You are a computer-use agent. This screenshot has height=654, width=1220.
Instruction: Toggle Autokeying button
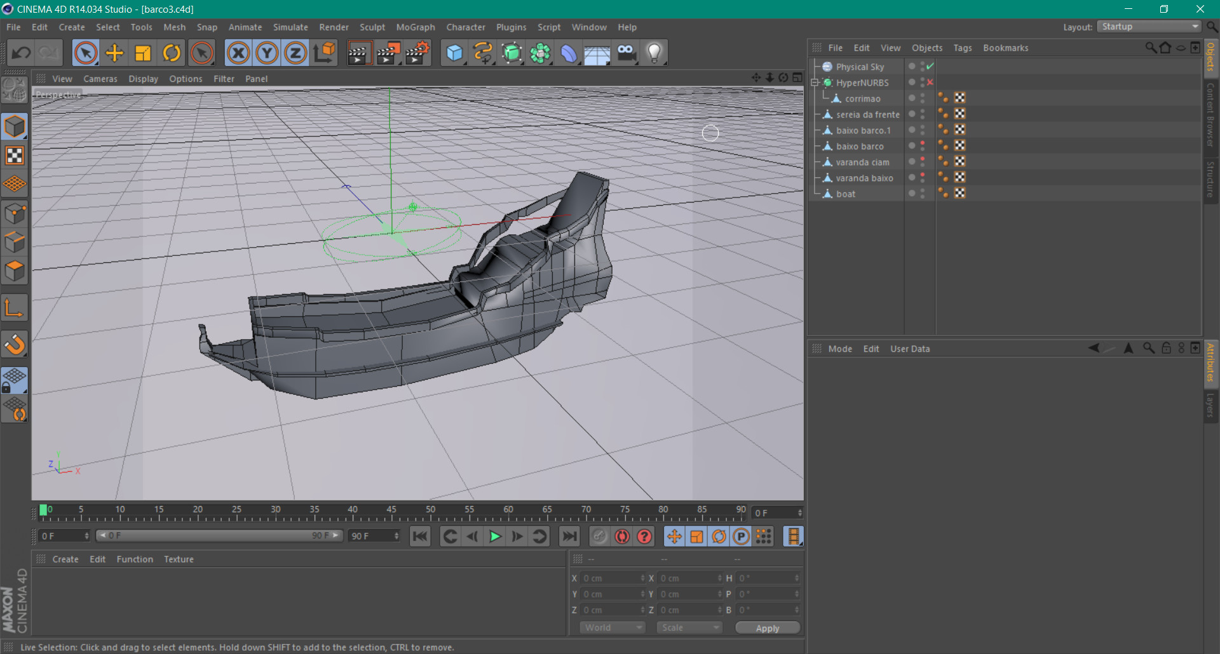(622, 537)
